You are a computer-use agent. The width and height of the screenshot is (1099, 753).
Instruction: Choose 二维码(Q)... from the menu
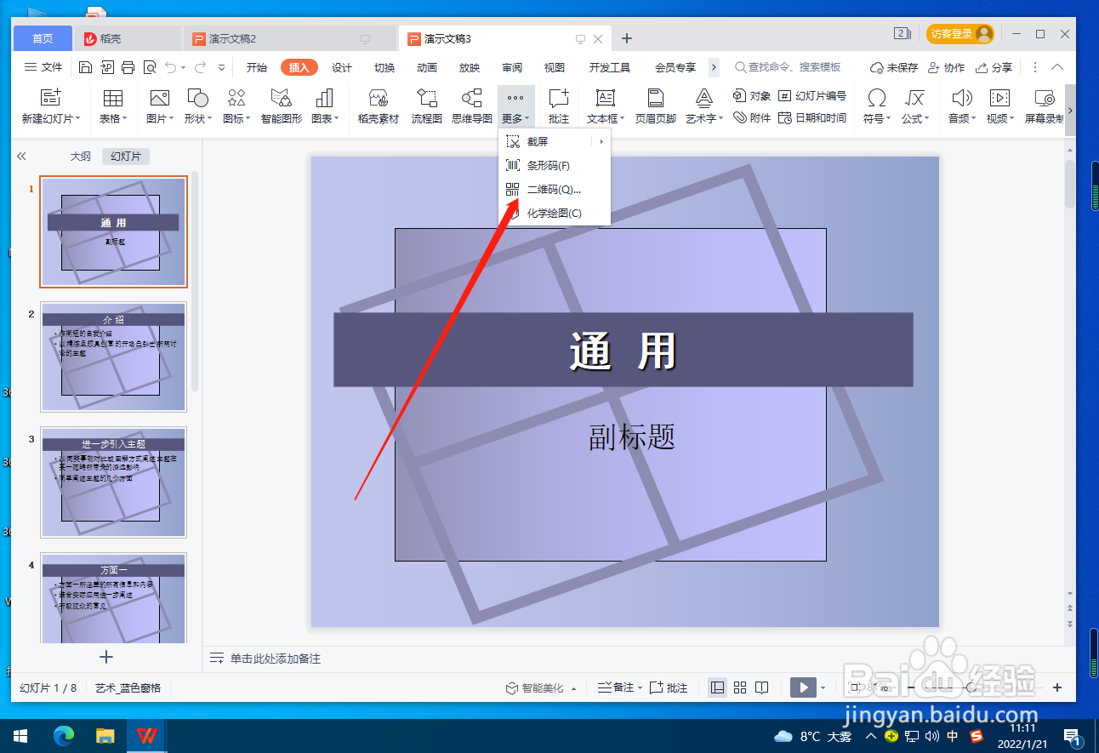click(x=555, y=189)
